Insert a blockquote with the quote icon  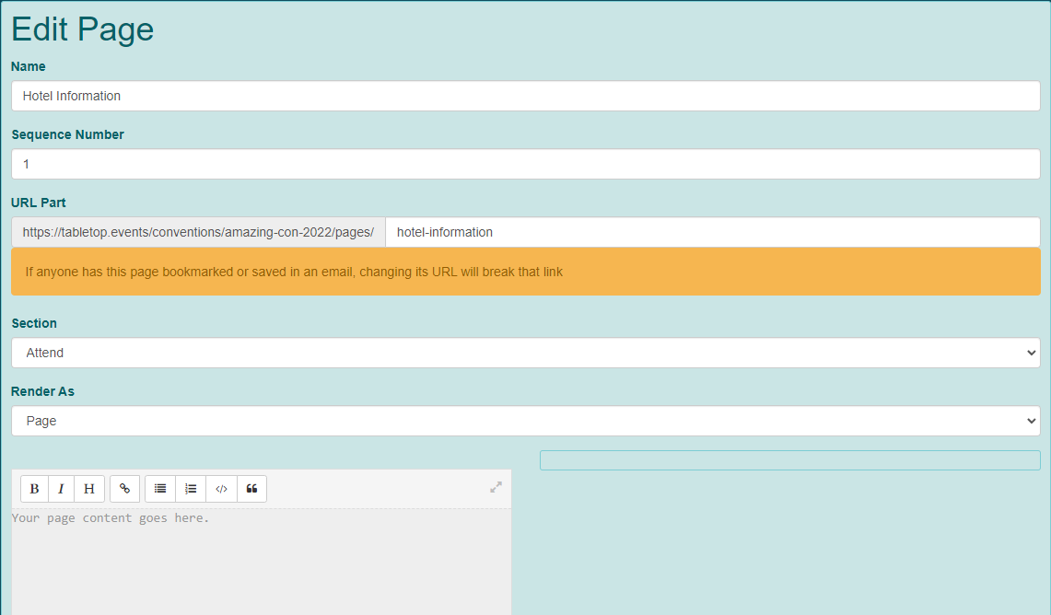coord(252,488)
